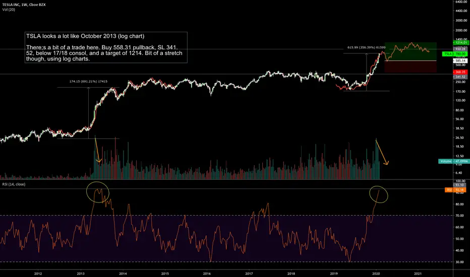Click the 2012 label on time axis
The width and height of the screenshot is (470, 277).
(x=38, y=273)
